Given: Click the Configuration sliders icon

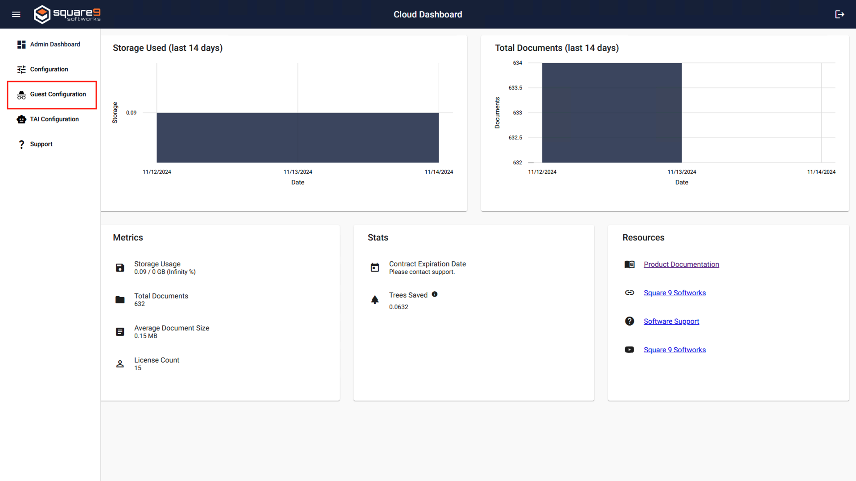Looking at the screenshot, I should point(21,69).
